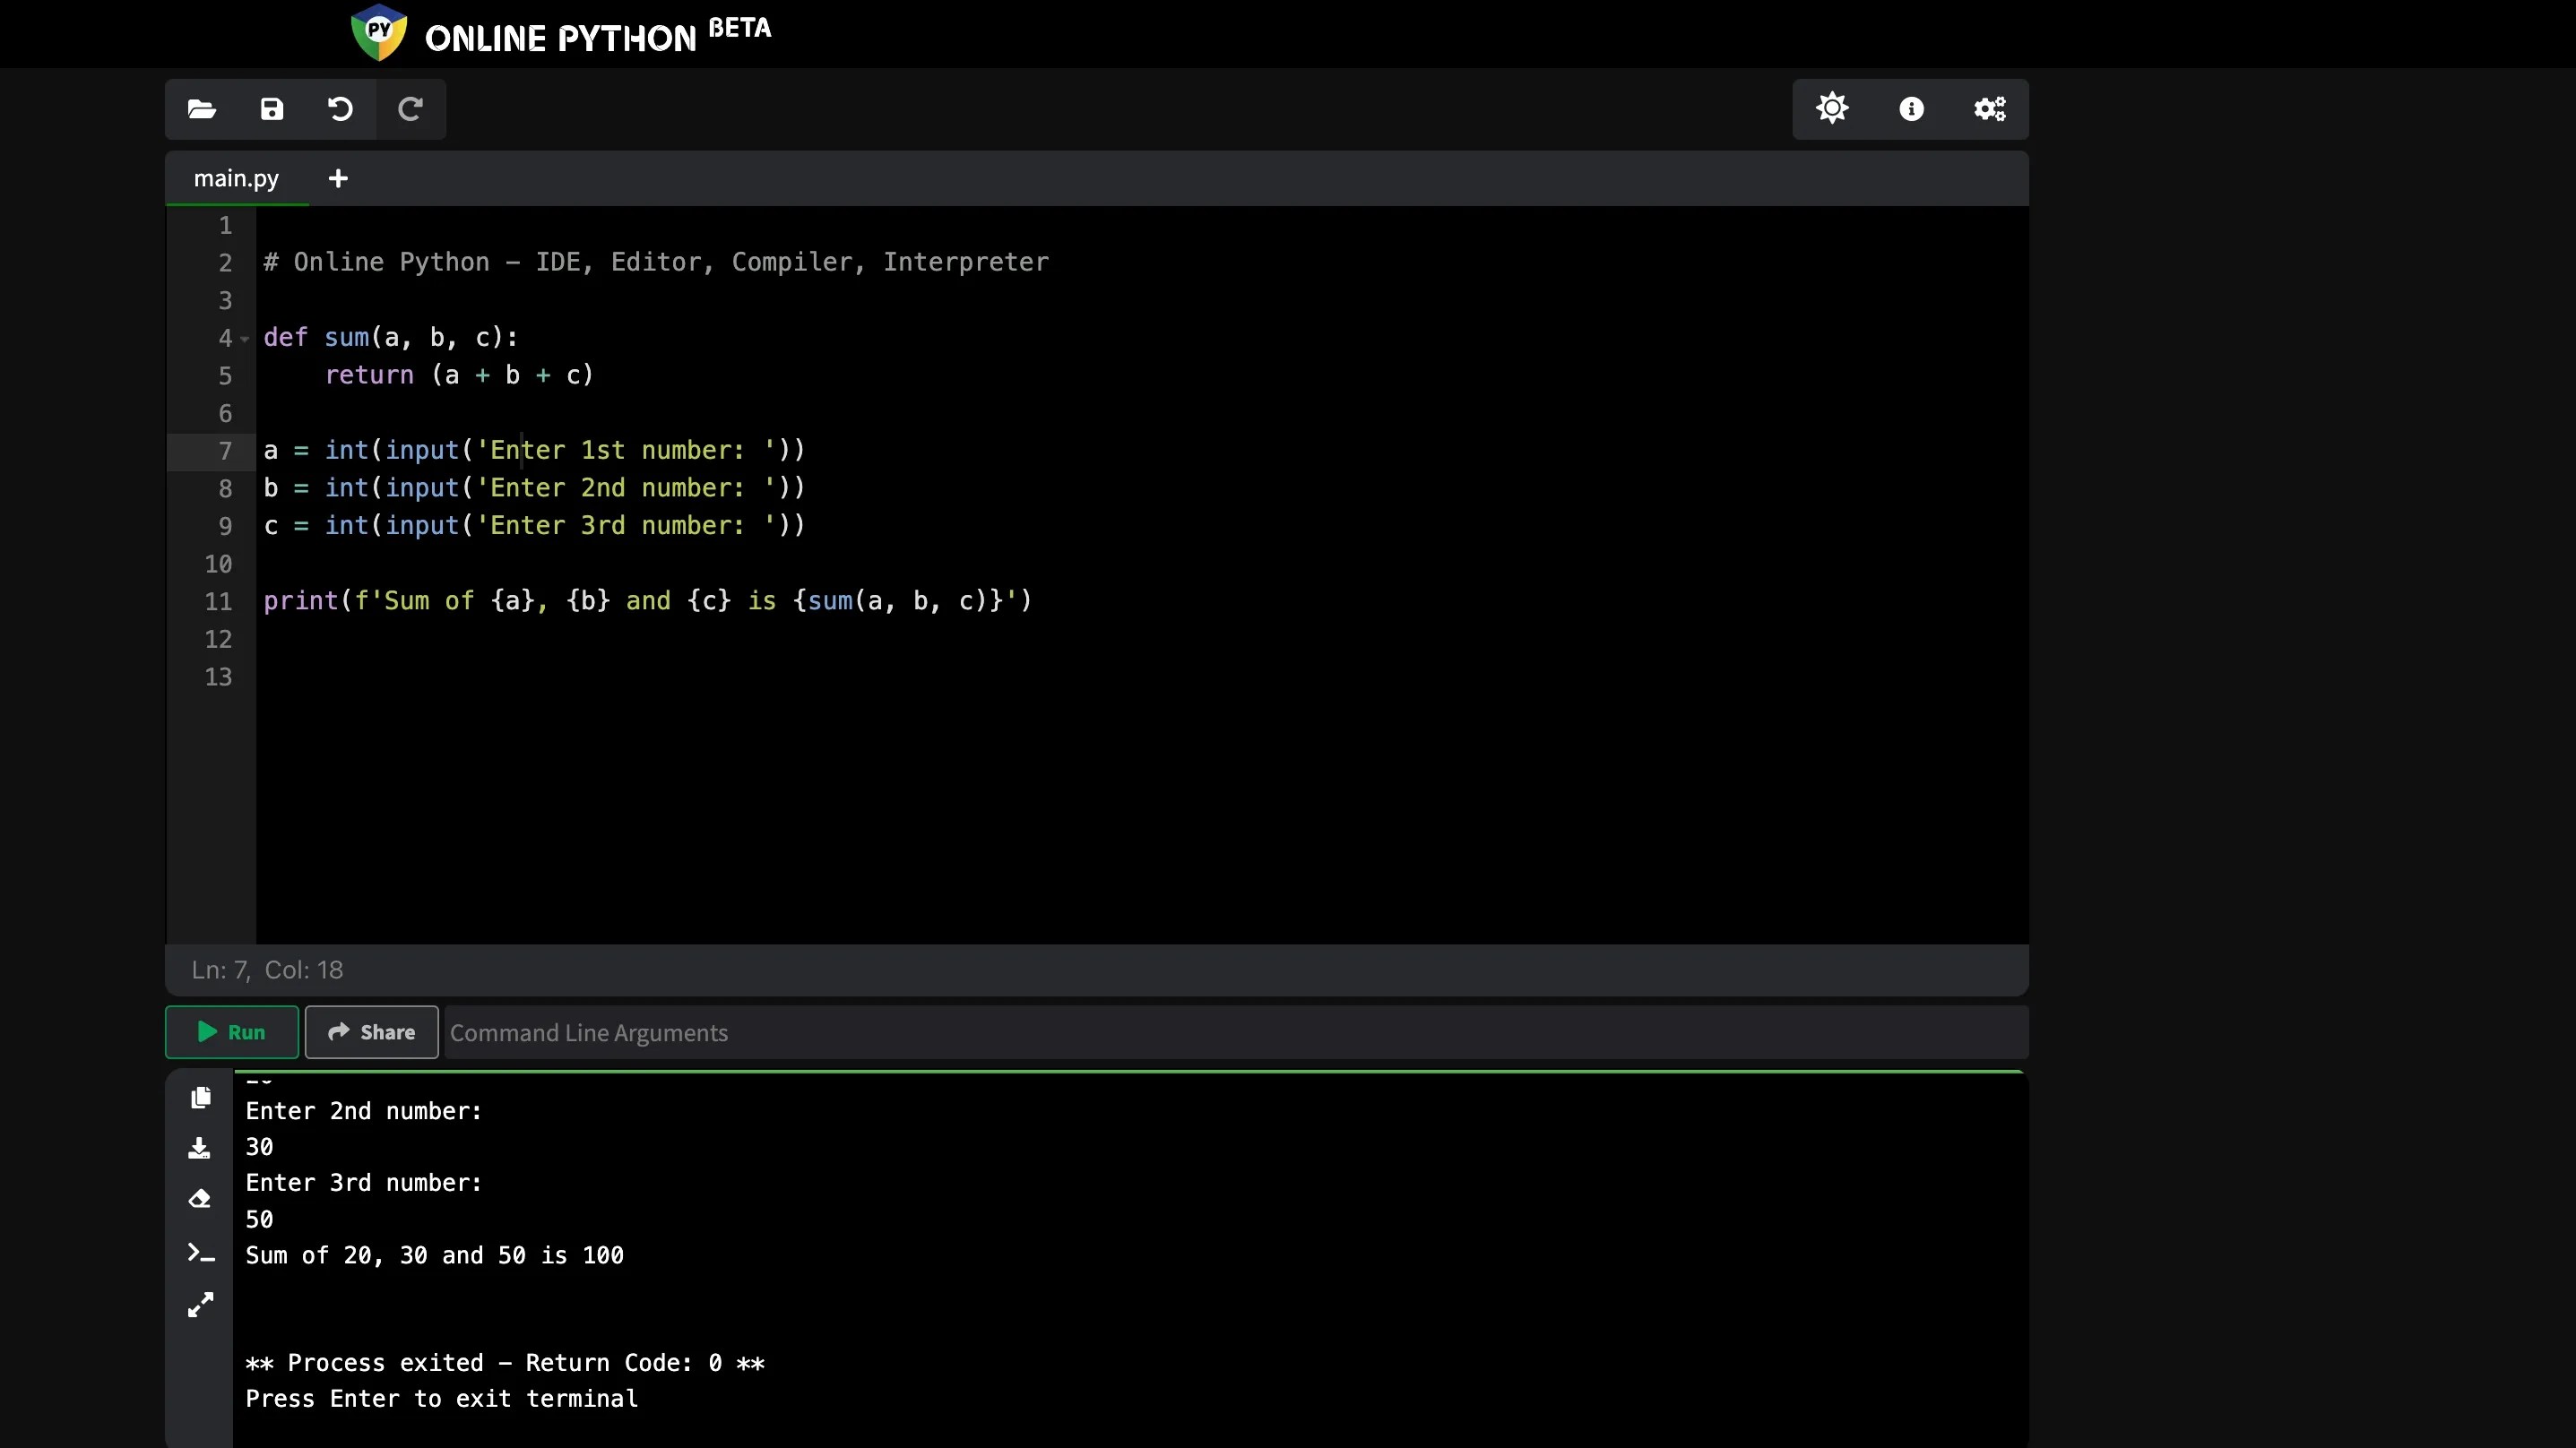Viewport: 2576px width, 1448px height.
Task: Click the Share button
Action: point(371,1032)
